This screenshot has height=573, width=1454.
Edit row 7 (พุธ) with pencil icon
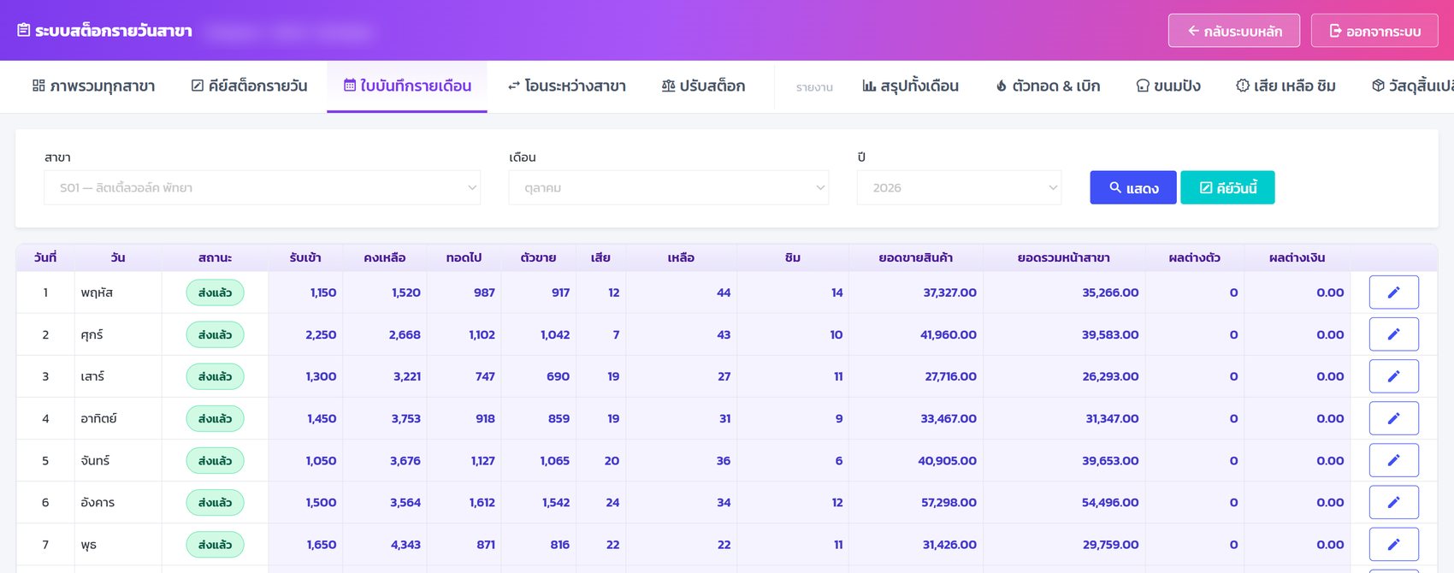pyautogui.click(x=1393, y=544)
